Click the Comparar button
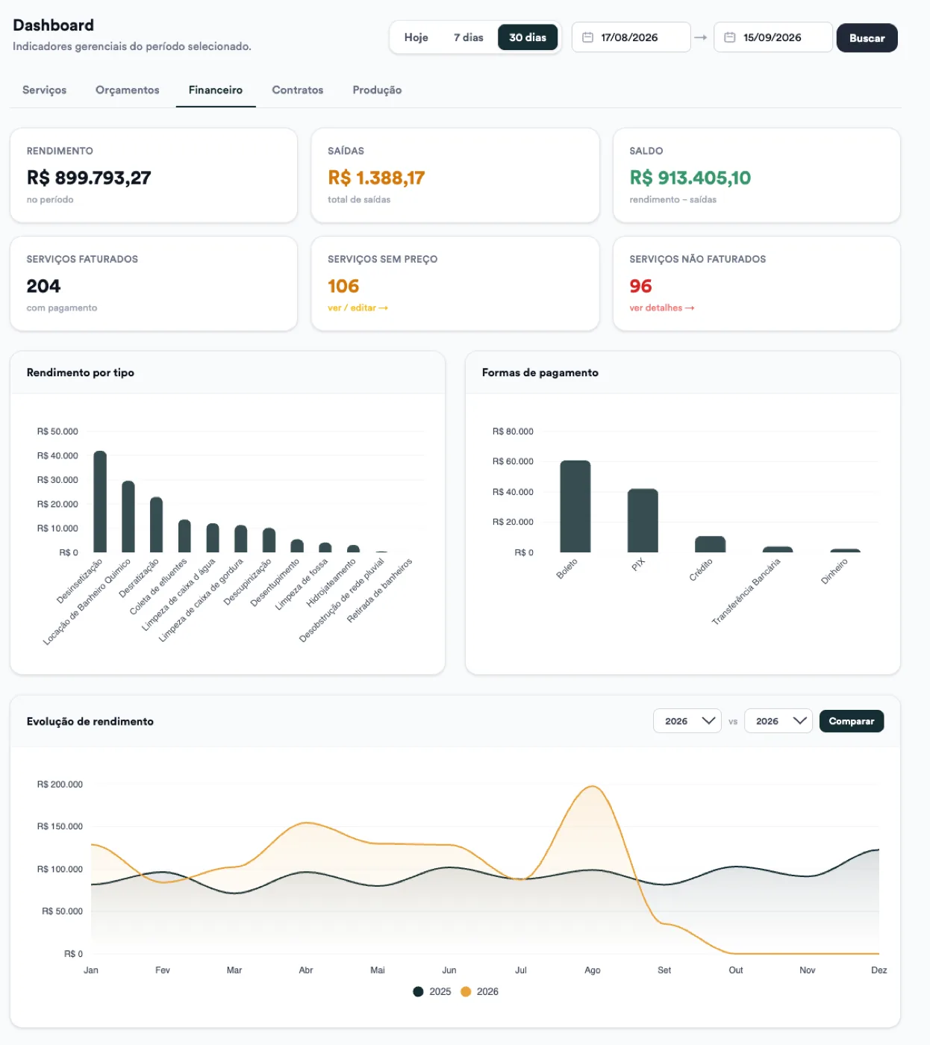Screen dimensions: 930x1045 pos(851,721)
